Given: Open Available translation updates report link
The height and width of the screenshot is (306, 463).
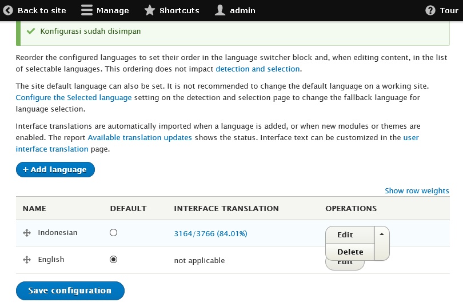Looking at the screenshot, I should 139,137.
